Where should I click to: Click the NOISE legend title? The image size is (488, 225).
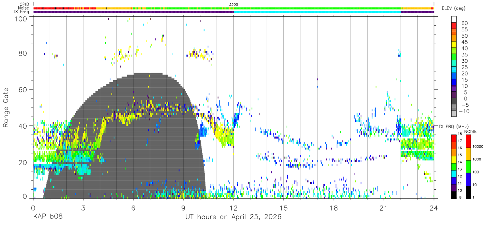click(470, 131)
